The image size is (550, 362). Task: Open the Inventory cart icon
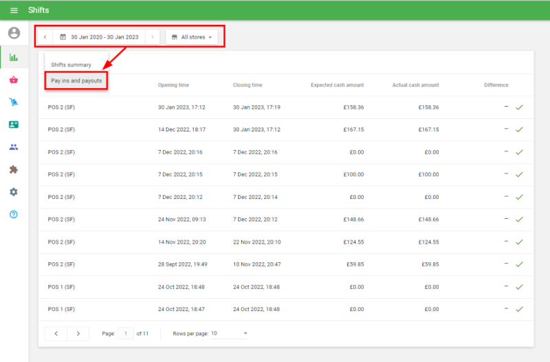pyautogui.click(x=14, y=103)
